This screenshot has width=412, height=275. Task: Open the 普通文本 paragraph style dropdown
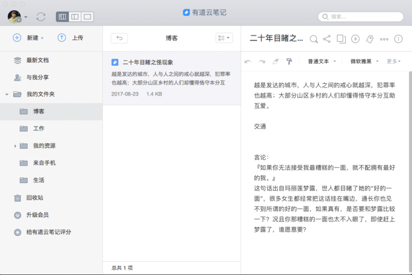pos(321,61)
